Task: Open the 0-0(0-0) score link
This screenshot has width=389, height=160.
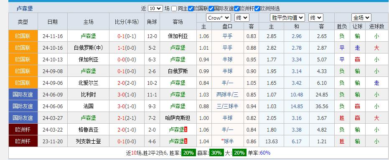Action: coord(127,60)
